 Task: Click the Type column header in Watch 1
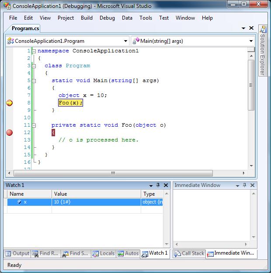click(x=152, y=194)
